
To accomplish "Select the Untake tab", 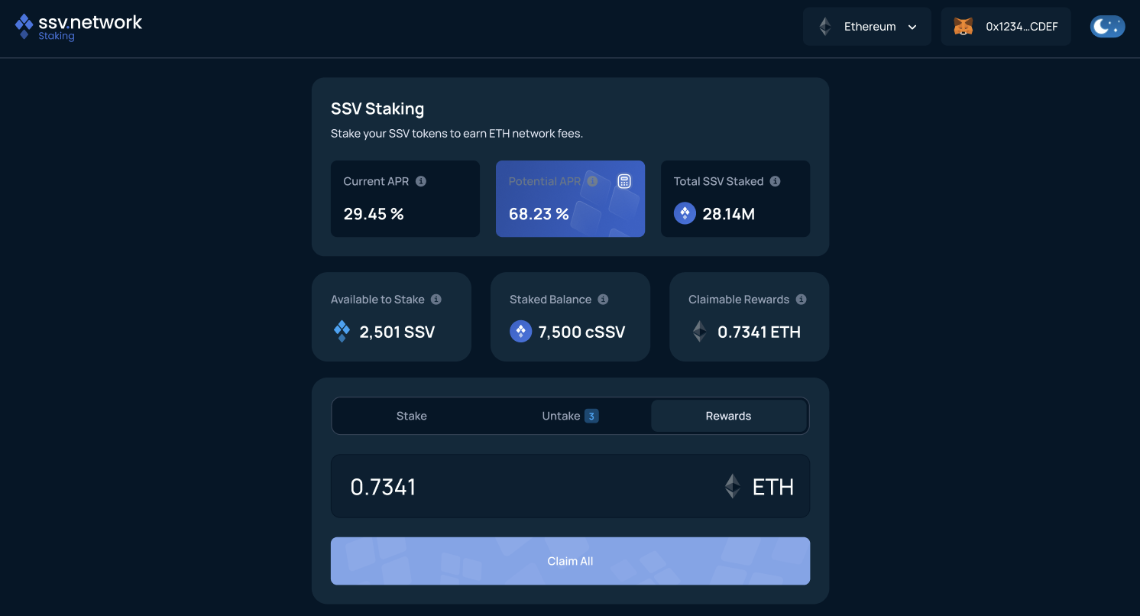I will [x=570, y=416].
